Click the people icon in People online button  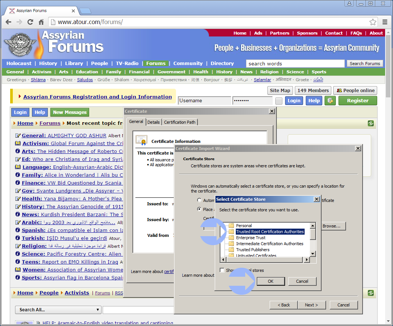tap(339, 91)
